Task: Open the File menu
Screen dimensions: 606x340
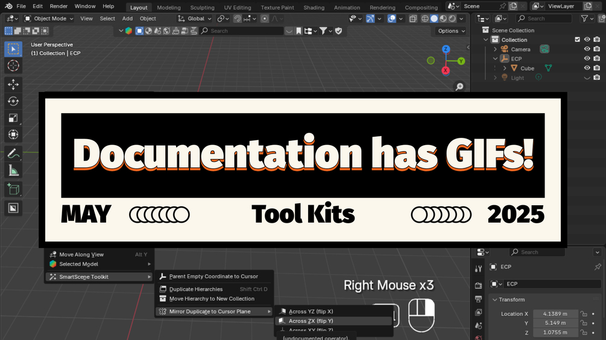Action: coord(21,6)
